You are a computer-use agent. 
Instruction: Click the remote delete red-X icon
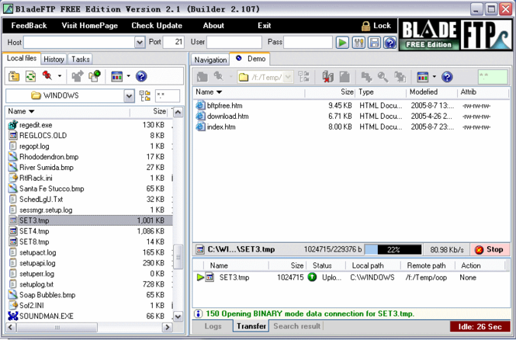[327, 77]
